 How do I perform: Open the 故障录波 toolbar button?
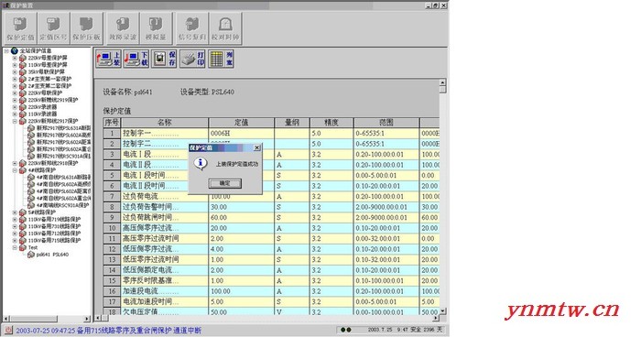123,27
